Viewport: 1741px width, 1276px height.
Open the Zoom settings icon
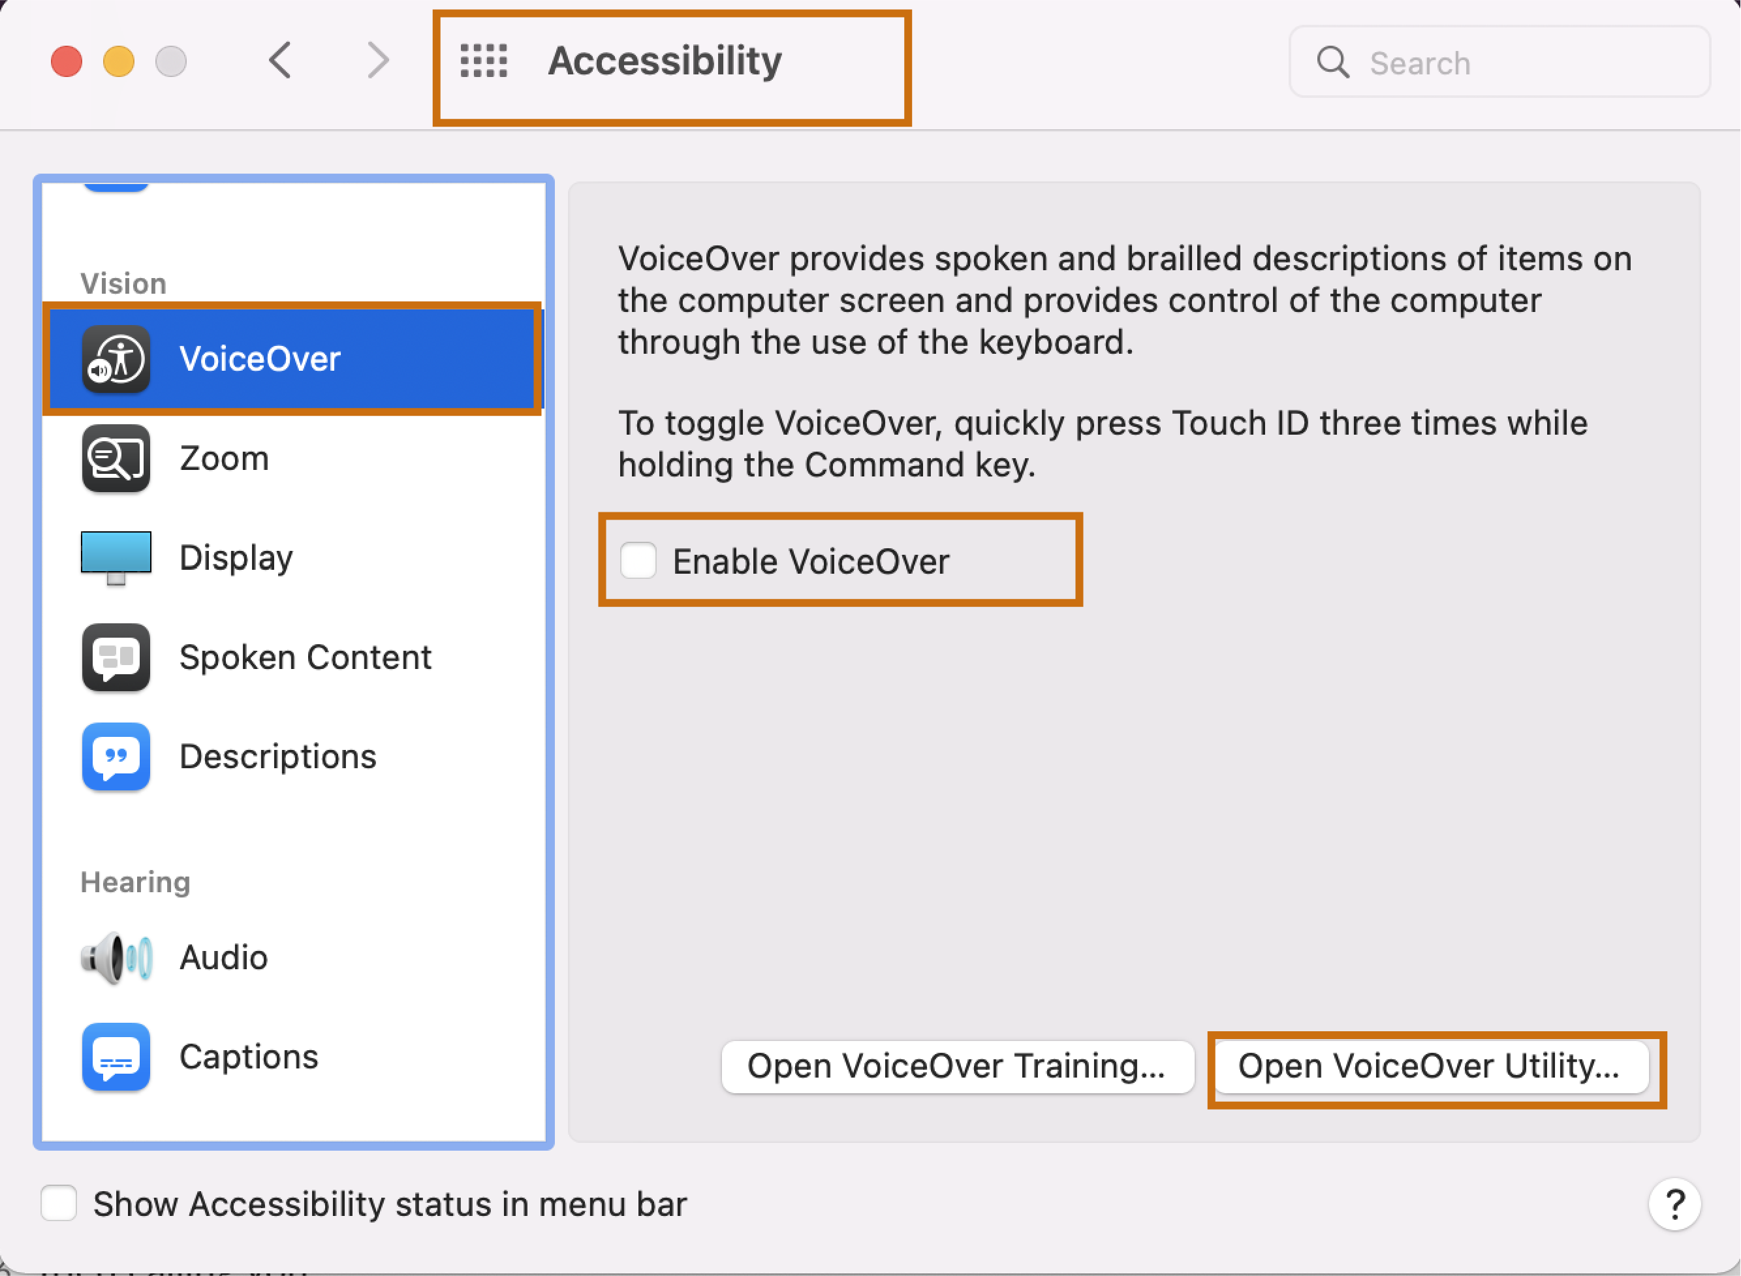click(116, 458)
